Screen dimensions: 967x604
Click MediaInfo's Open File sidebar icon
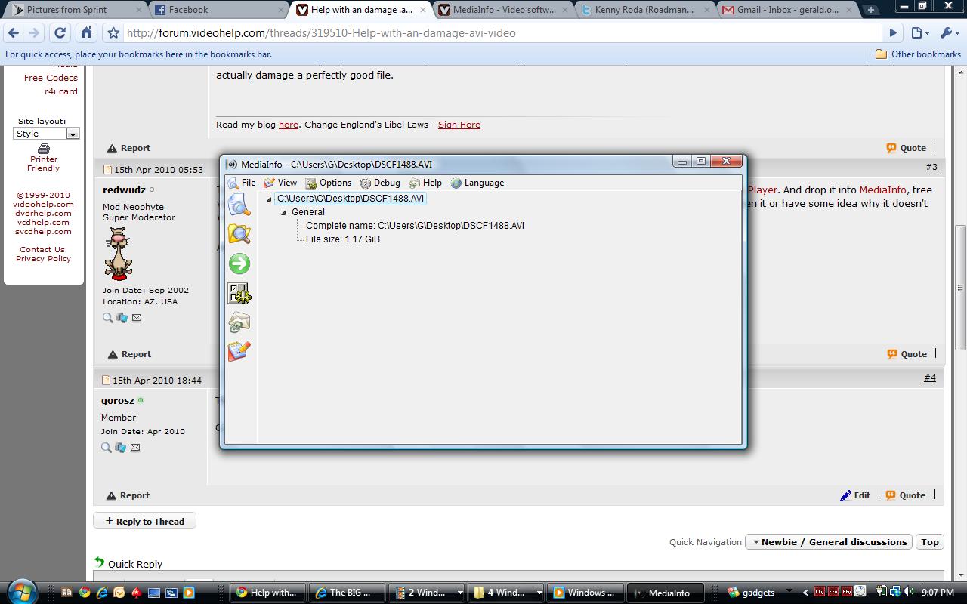[239, 205]
